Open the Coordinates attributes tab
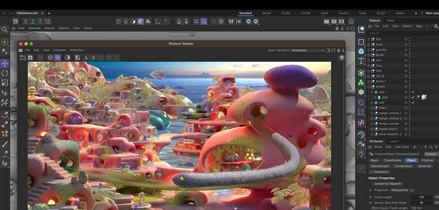 [392, 160]
